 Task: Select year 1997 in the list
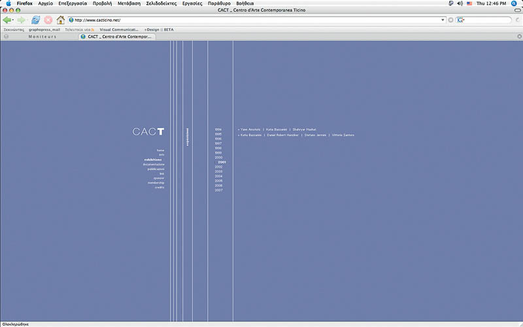tap(218, 143)
